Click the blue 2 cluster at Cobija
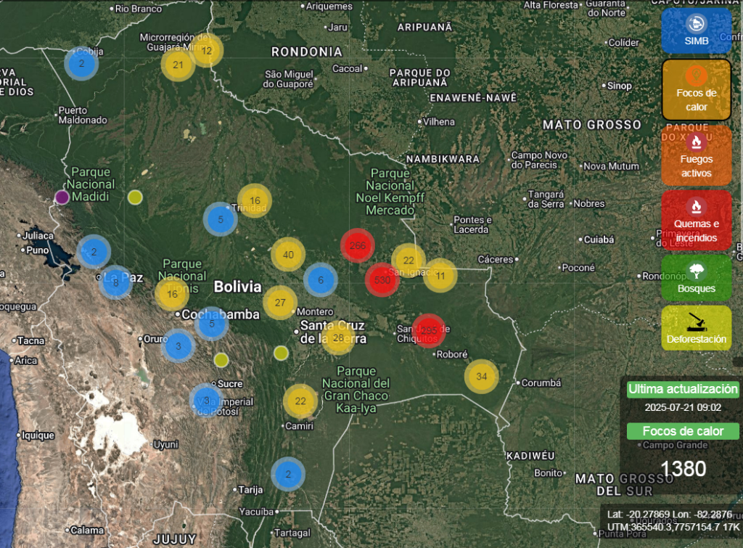Screen dimensions: 743x548 click(81, 64)
